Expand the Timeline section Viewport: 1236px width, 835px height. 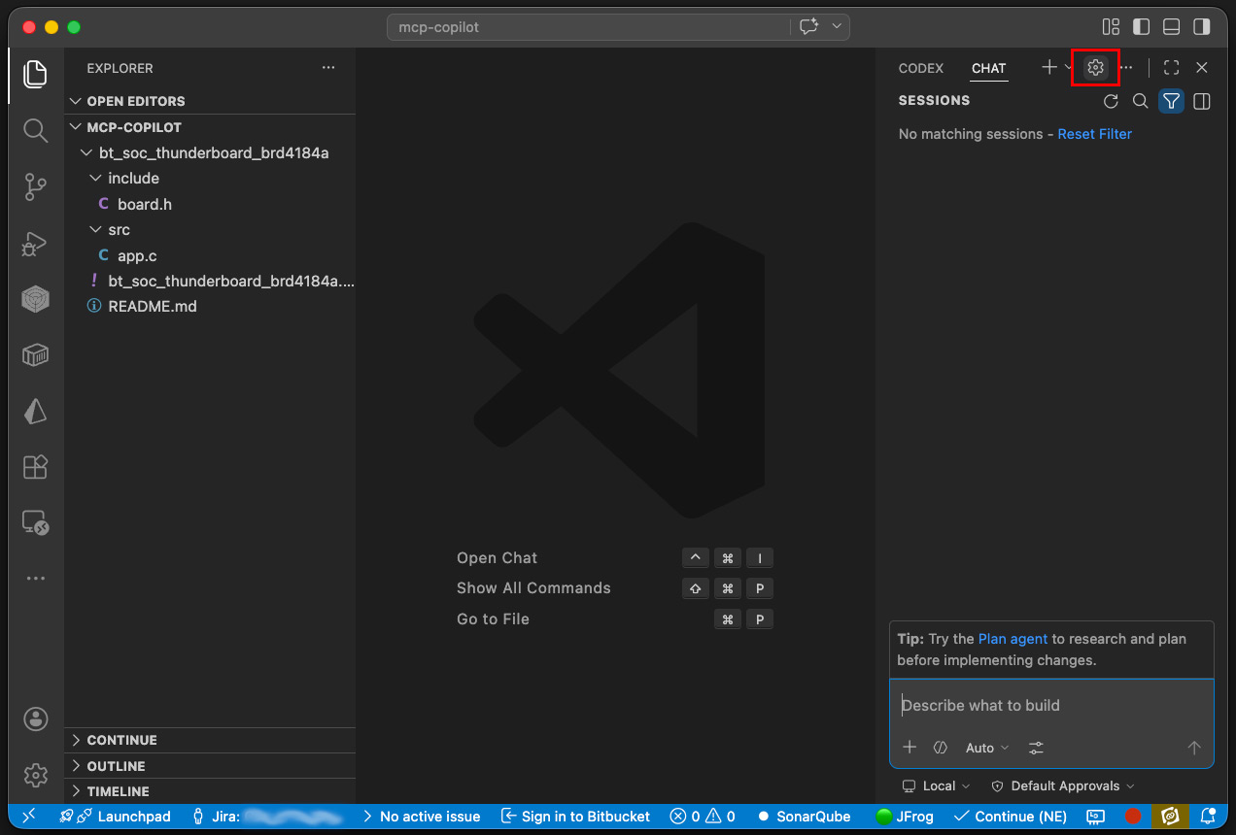point(210,791)
